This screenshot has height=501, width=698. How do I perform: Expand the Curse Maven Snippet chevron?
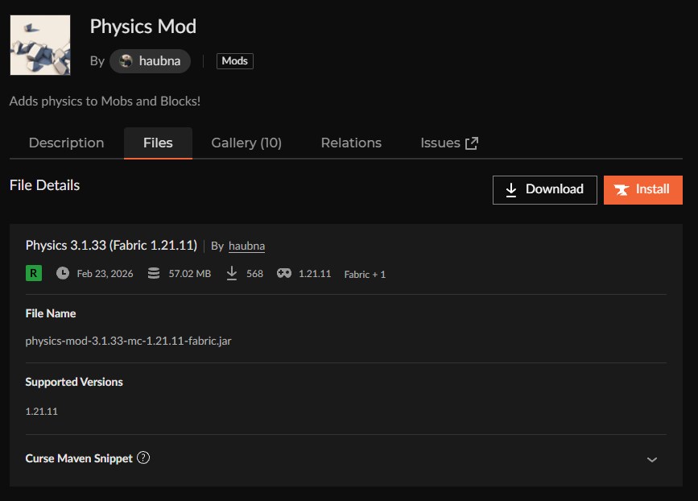[x=652, y=459]
